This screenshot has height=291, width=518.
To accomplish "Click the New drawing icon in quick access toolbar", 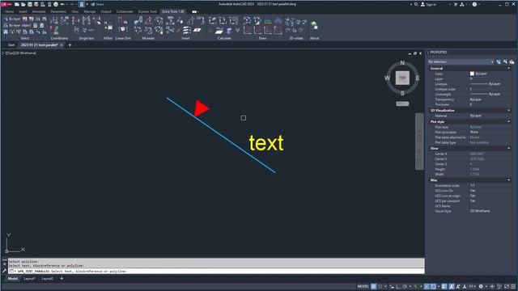I will (x=17, y=4).
